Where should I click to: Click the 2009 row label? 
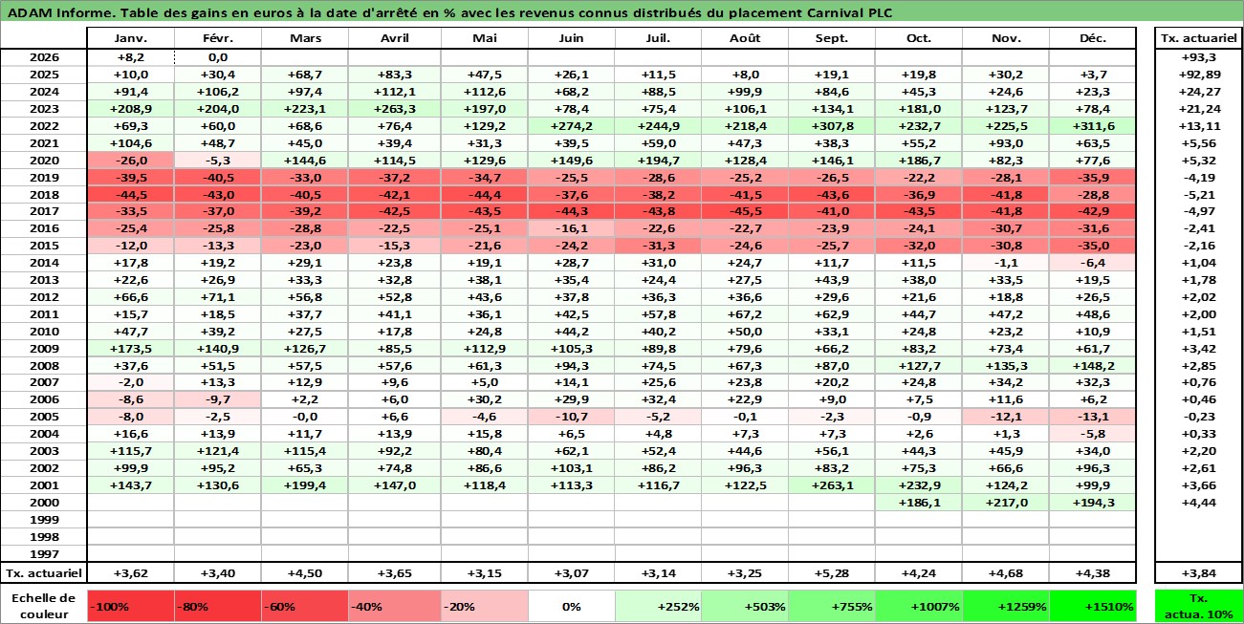pyautogui.click(x=44, y=348)
